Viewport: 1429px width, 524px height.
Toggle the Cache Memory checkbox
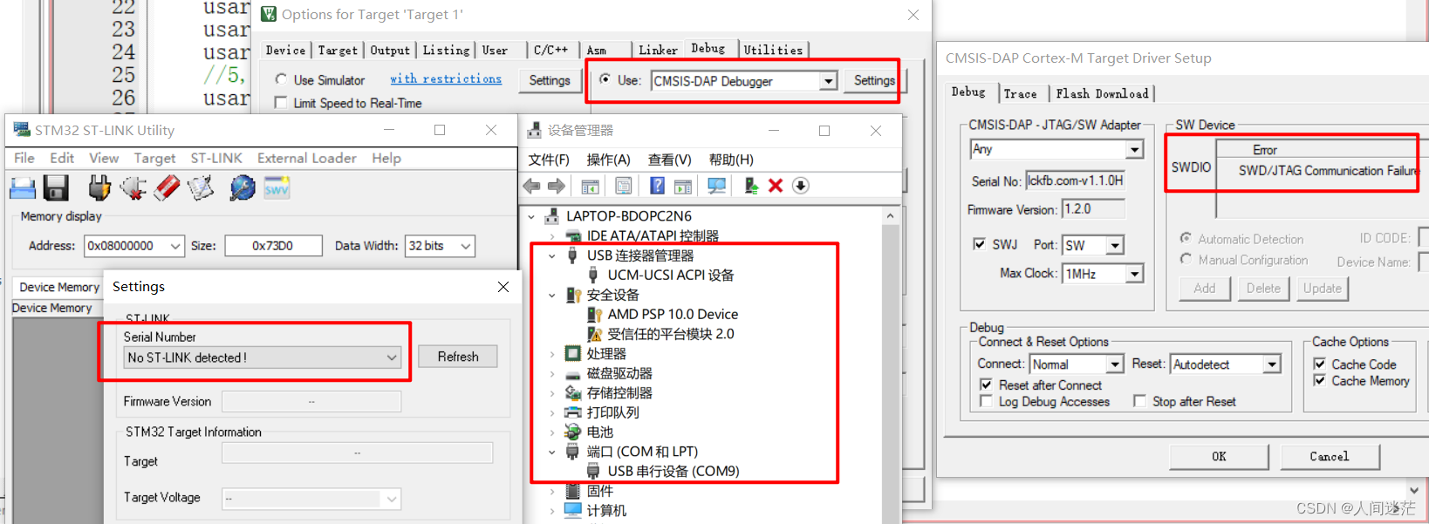[1319, 380]
